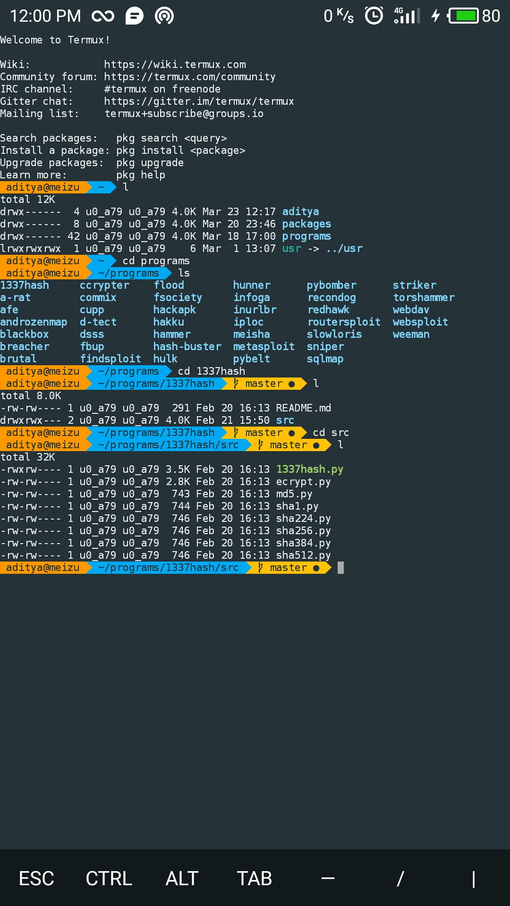Tap the 'sha224.py' file name
The image size is (510, 906).
(x=304, y=519)
